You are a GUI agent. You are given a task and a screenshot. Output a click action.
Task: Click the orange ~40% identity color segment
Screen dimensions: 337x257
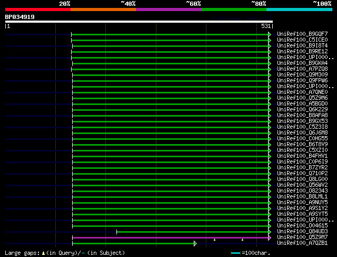point(103,9)
